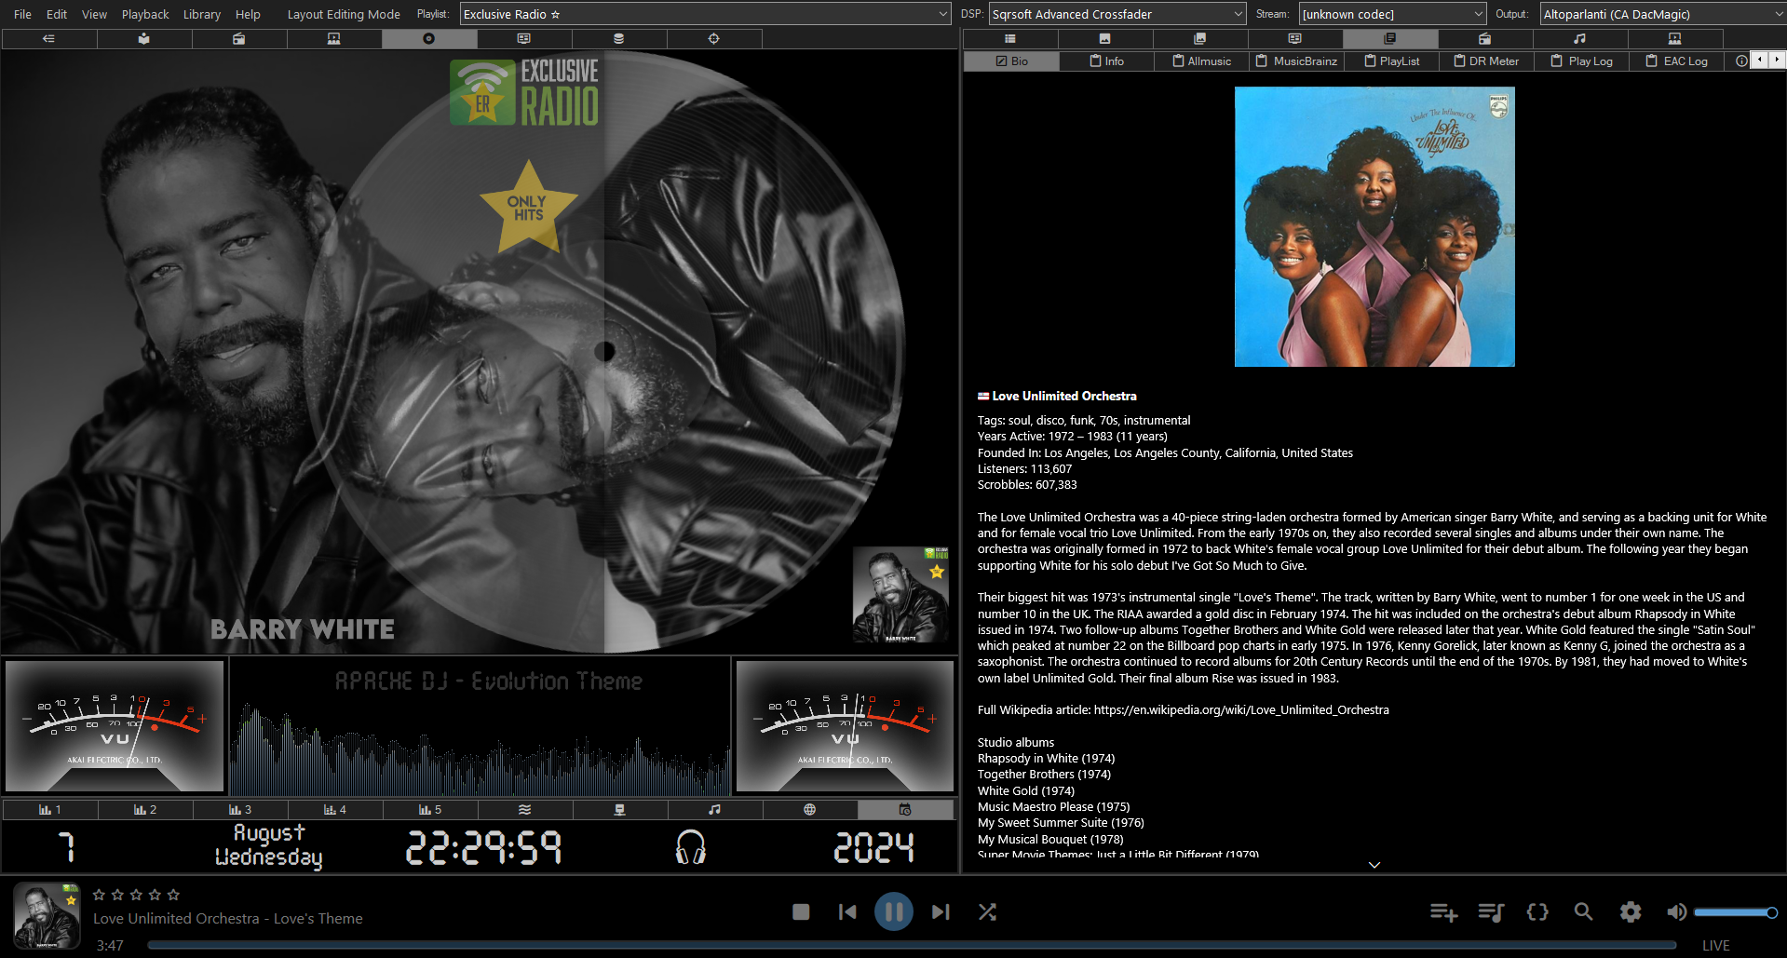Open the Stream codec dropdown

[1392, 14]
